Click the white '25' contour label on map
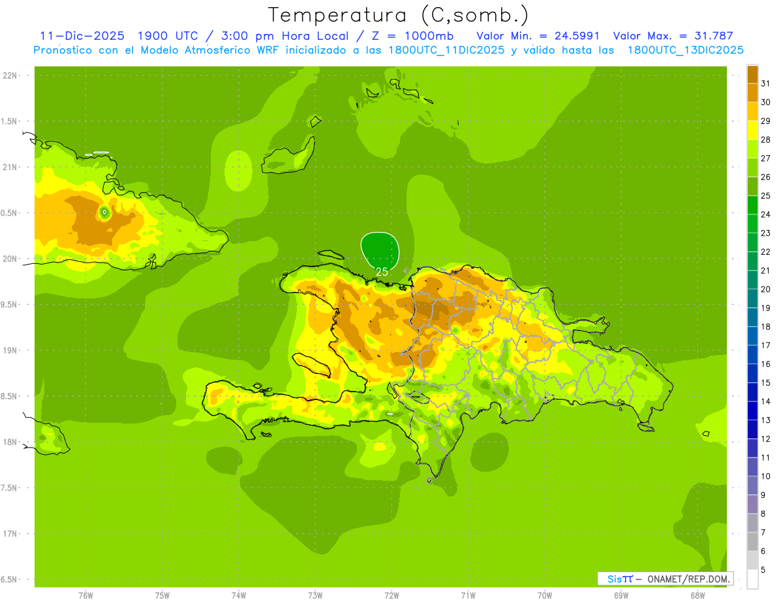The width and height of the screenshot is (783, 604). pos(382,272)
